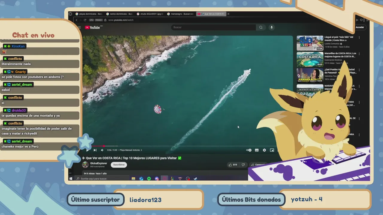Open Outlook from the taskbar
383x215 pixels.
click(141, 179)
